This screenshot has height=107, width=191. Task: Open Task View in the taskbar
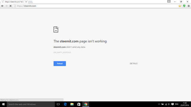[58, 104]
